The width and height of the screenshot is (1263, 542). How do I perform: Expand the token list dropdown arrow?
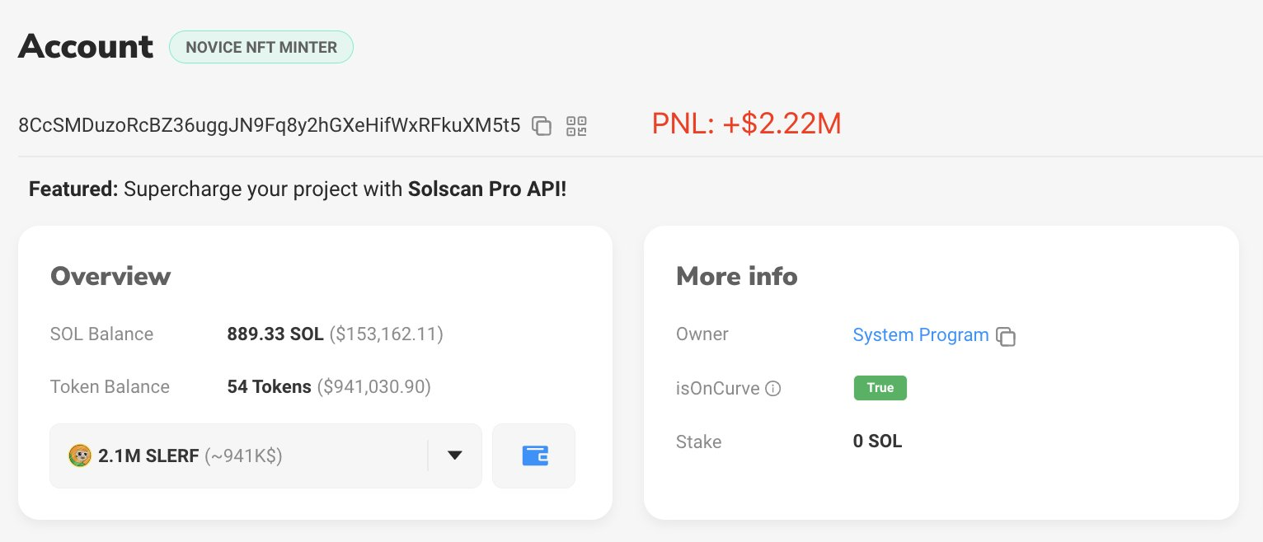454,456
